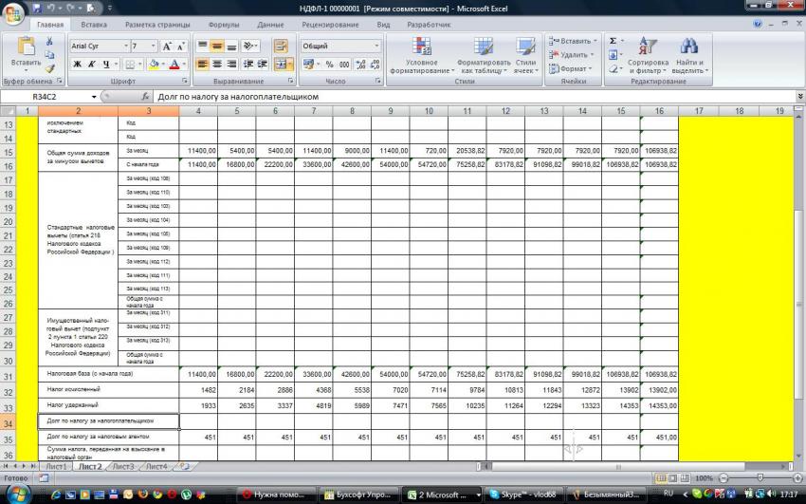Click the fx insert function icon
806x504 pixels.
145,97
